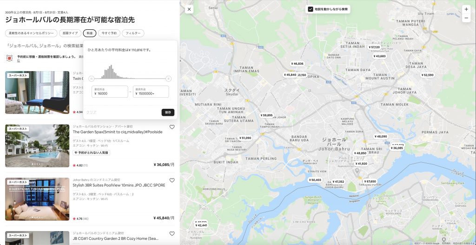Open the Twin listing photo thumbnail
The width and height of the screenshot is (476, 245).
[37, 93]
